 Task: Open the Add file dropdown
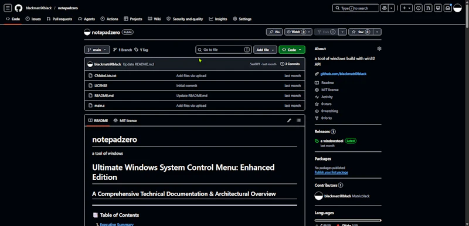pyautogui.click(x=265, y=50)
